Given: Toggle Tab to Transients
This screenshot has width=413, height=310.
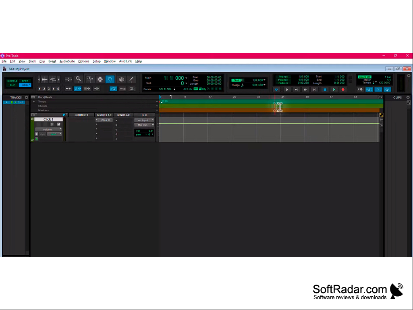Looking at the screenshot, I should pos(68,89).
